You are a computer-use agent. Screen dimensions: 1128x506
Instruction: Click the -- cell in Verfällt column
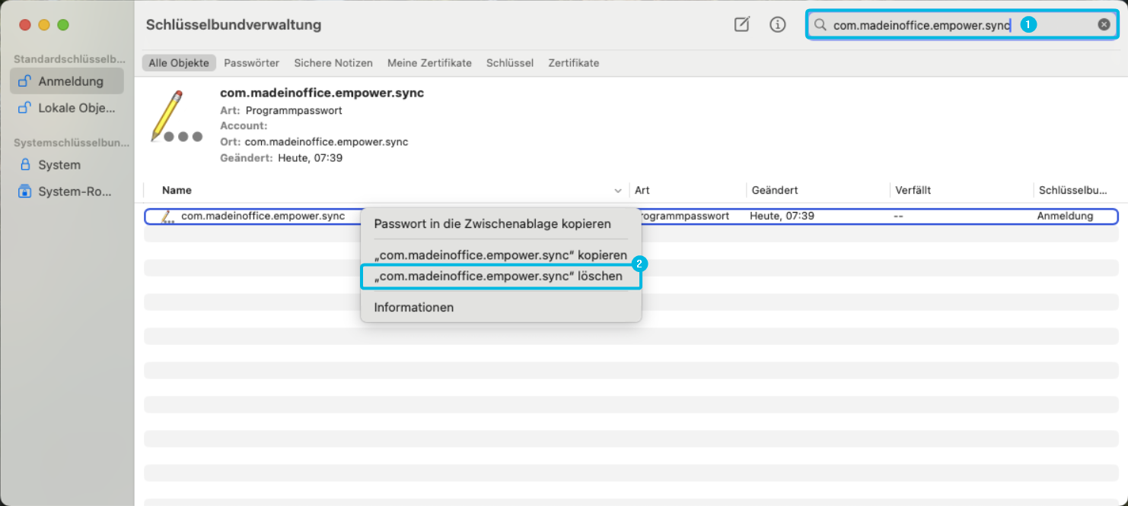tap(899, 217)
